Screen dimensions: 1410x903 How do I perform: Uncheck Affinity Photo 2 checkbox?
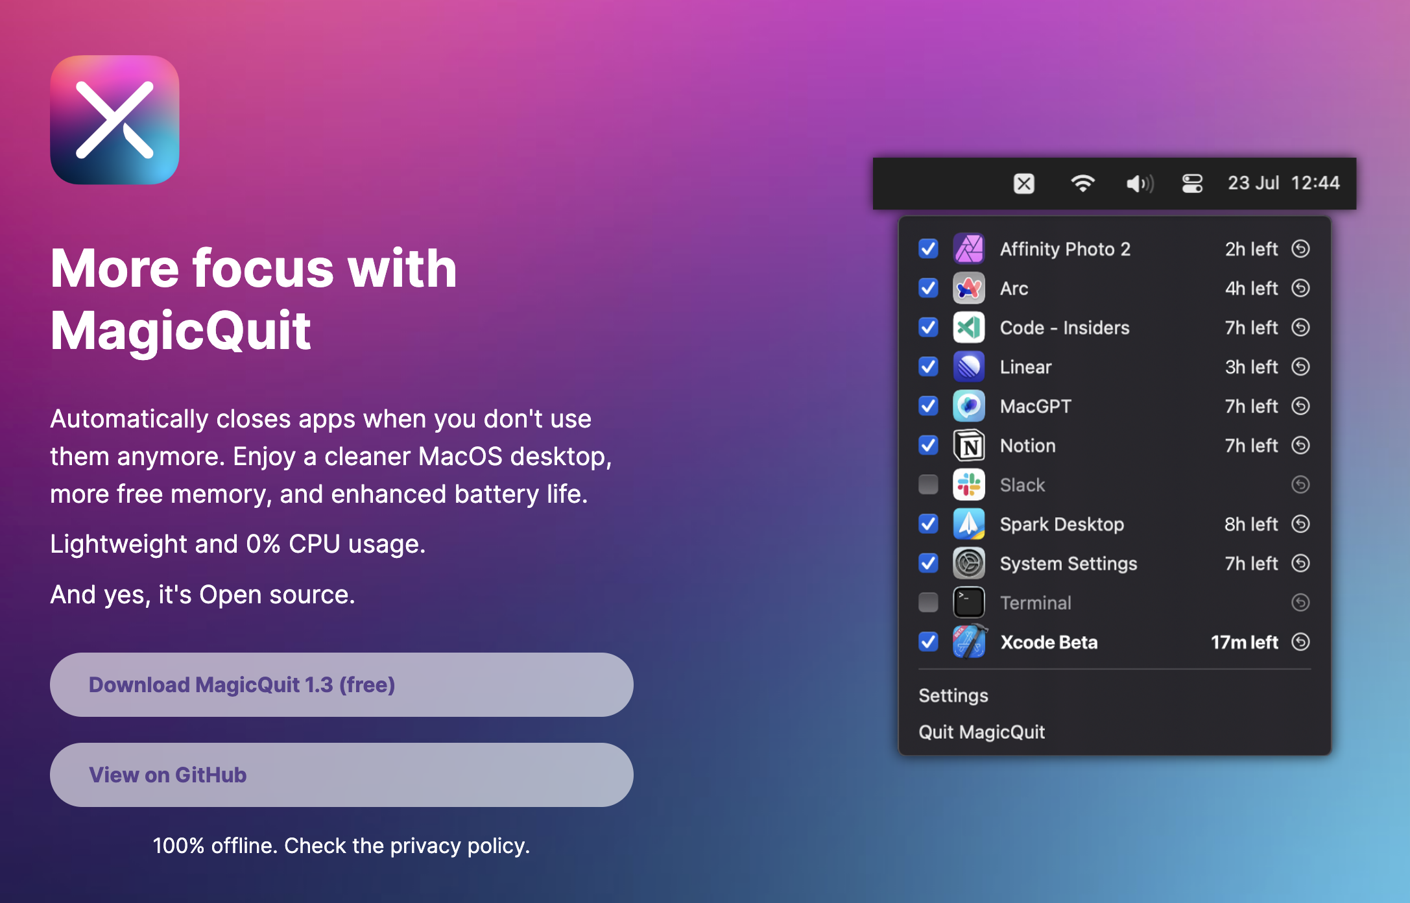click(x=928, y=248)
